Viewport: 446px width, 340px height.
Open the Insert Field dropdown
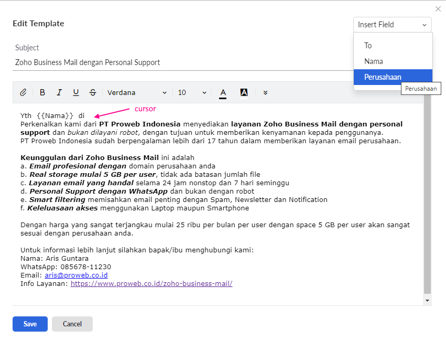click(393, 25)
